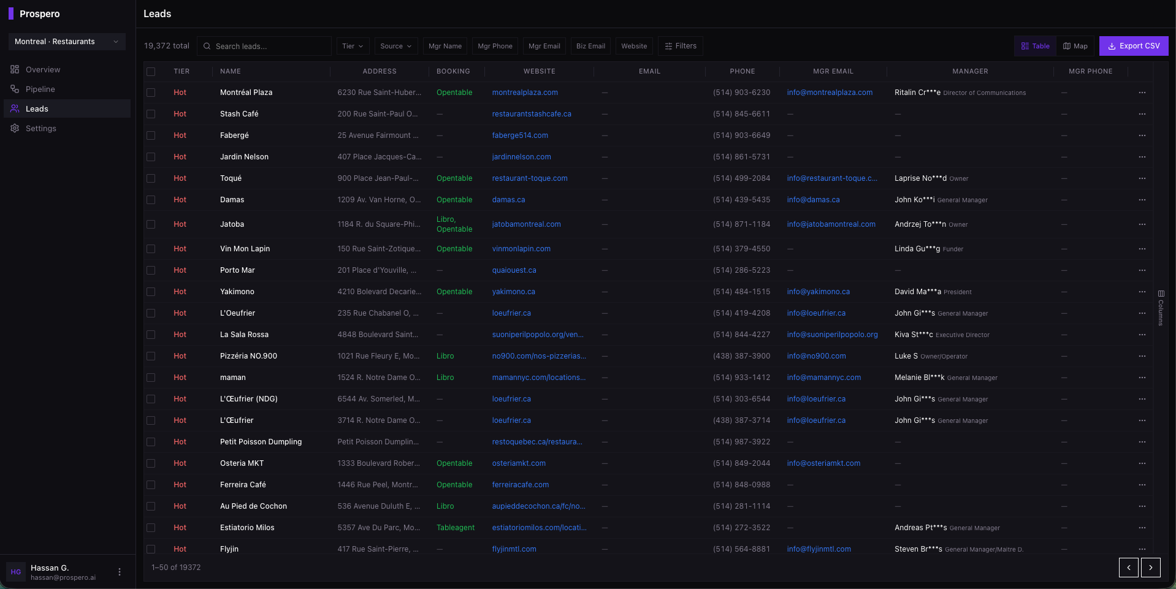
Task: Go to Leads in sidebar
Action: pos(67,108)
